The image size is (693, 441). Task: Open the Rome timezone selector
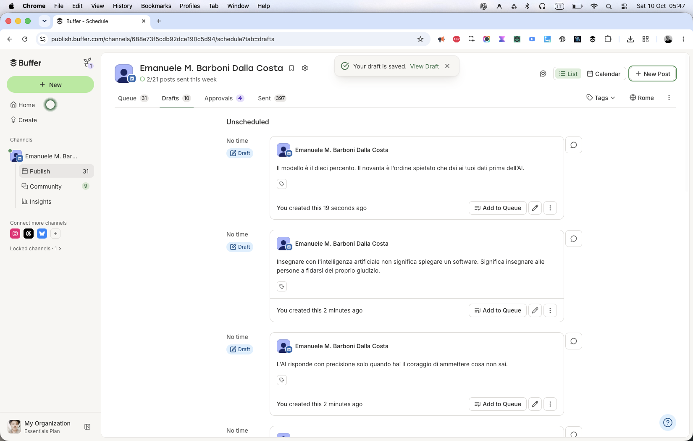[642, 98]
